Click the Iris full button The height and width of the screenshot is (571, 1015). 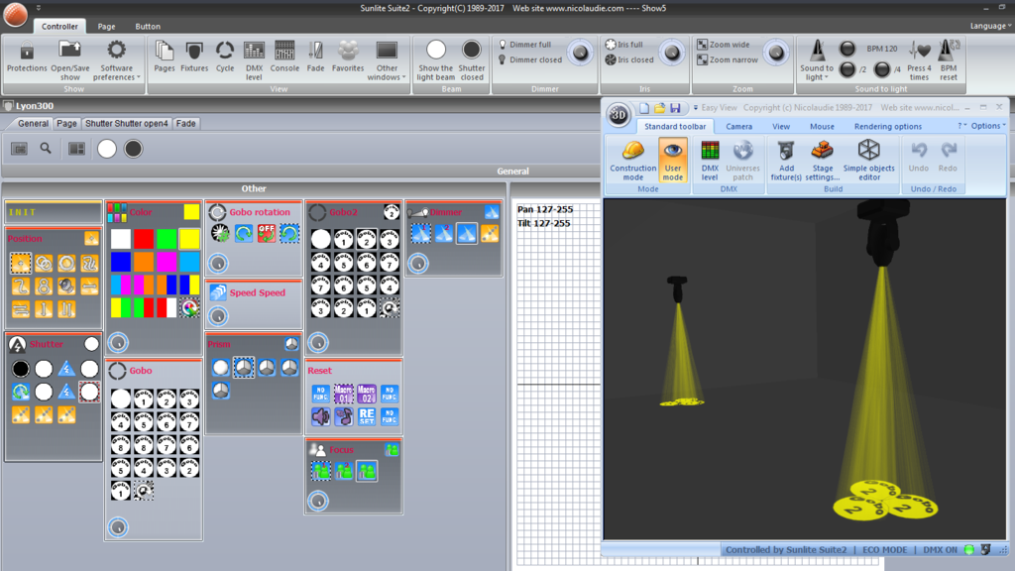click(x=624, y=45)
